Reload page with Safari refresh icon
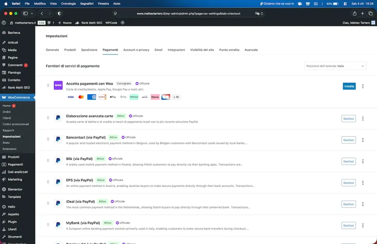 tap(262, 14)
